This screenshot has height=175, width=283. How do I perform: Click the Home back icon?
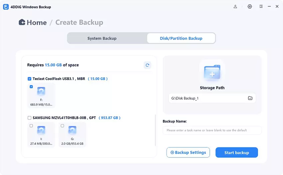click(22, 22)
